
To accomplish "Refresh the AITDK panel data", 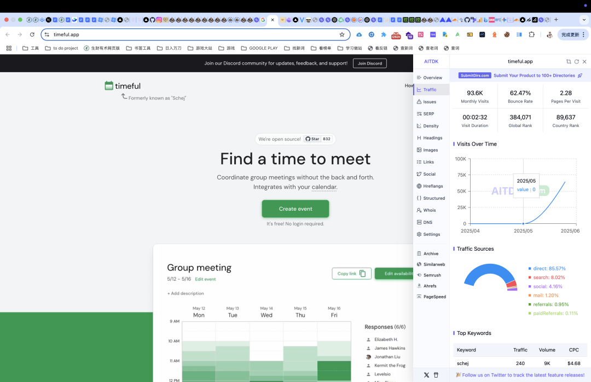I will click(576, 61).
